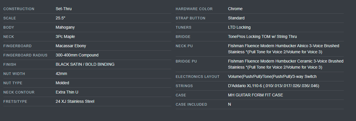Click the Chrome hardware color value
The image size is (356, 121).
tap(235, 9)
